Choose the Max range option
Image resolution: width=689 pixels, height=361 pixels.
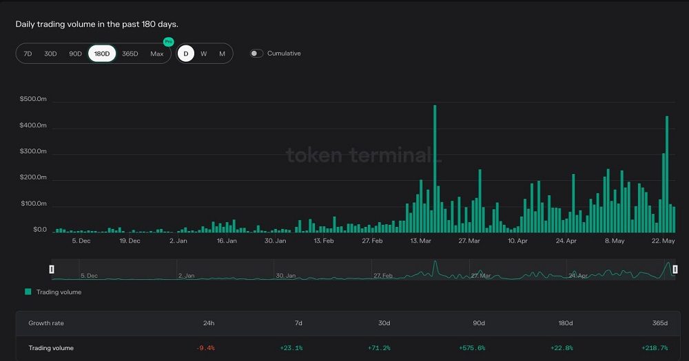[x=157, y=54]
